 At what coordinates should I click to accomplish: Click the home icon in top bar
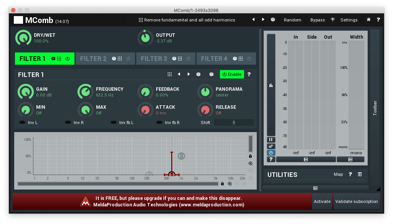[x=368, y=20]
